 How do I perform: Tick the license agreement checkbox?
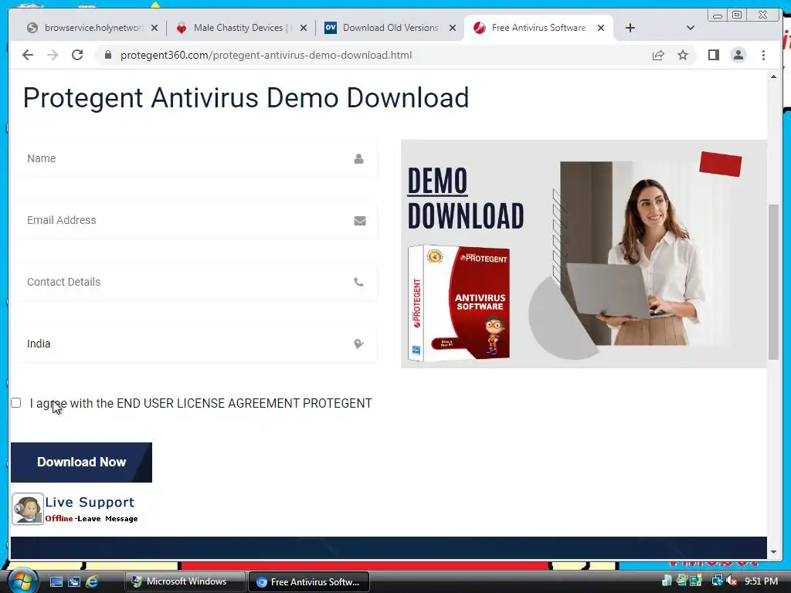(16, 403)
